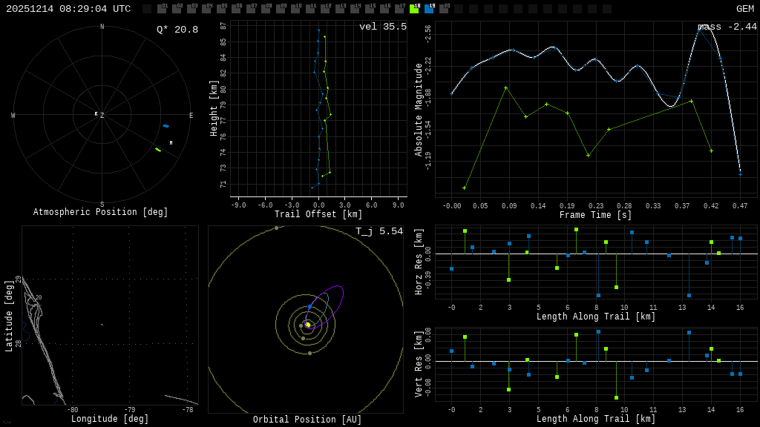Click the Sun at orbital plot center

(x=307, y=325)
